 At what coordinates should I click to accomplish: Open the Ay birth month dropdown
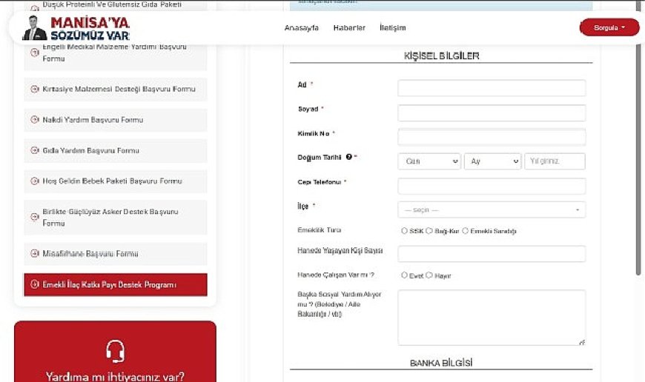click(x=492, y=161)
